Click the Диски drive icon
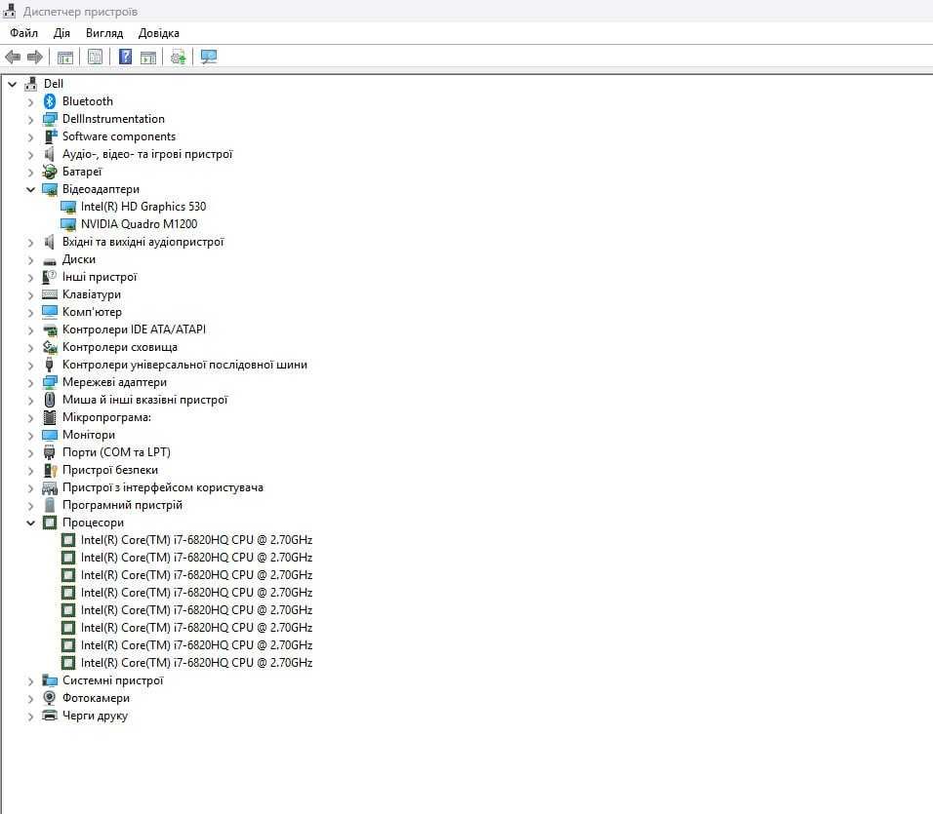The height and width of the screenshot is (814, 933). [x=50, y=260]
